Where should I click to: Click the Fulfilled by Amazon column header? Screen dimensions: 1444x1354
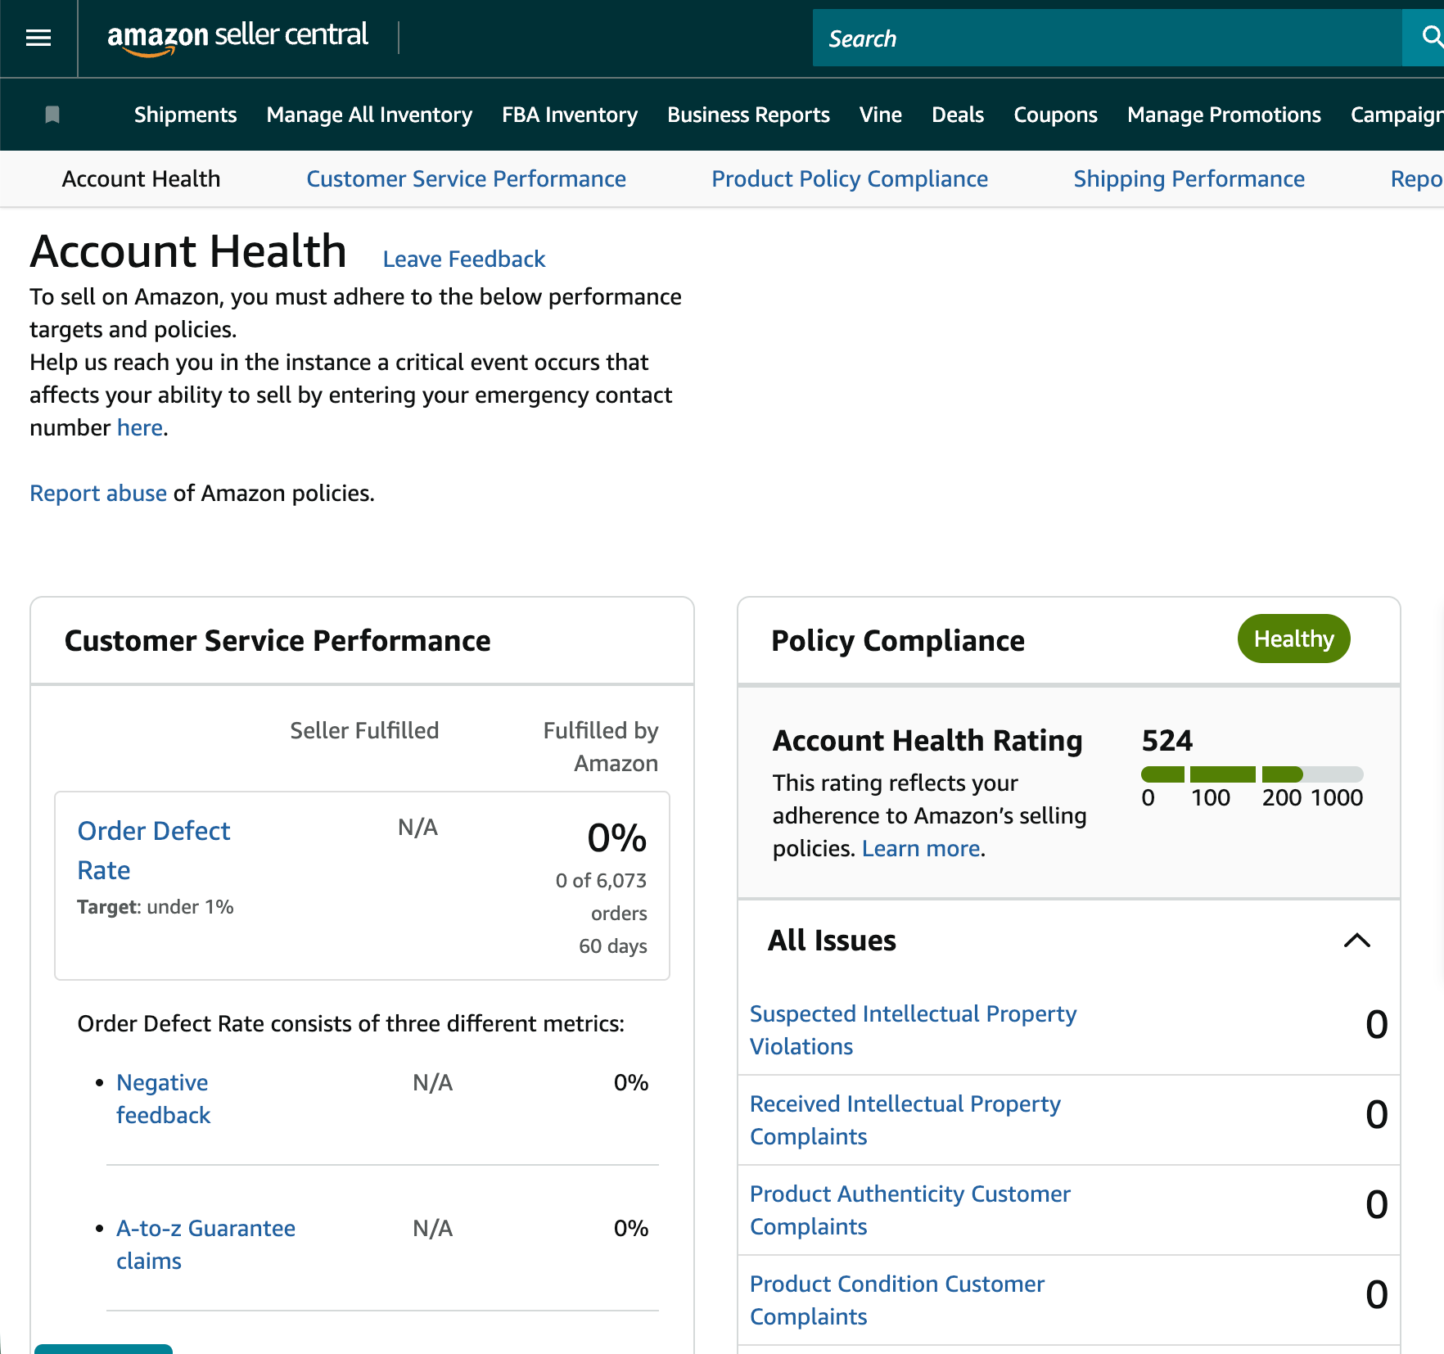[x=601, y=747]
